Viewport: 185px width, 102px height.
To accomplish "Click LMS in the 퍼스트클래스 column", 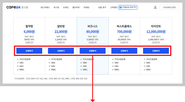I will coord(117,66).
